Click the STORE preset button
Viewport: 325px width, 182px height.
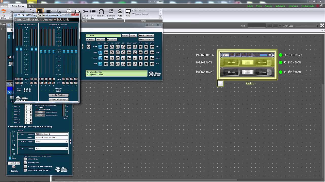click(x=133, y=35)
